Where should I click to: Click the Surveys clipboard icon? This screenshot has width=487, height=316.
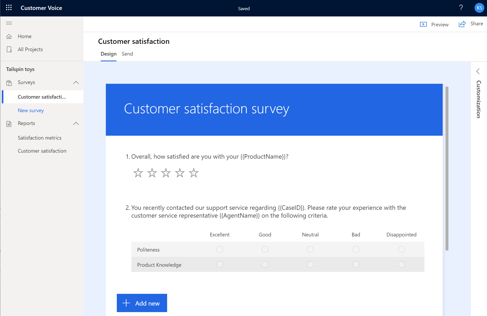pyautogui.click(x=9, y=82)
